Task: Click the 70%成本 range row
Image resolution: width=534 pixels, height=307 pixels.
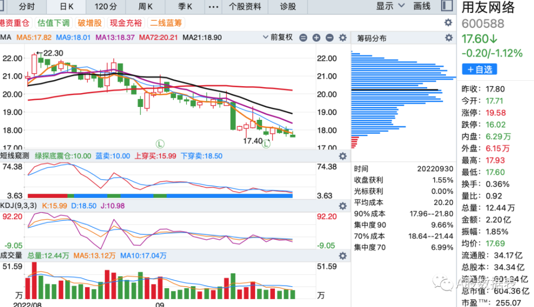Action: (404, 236)
